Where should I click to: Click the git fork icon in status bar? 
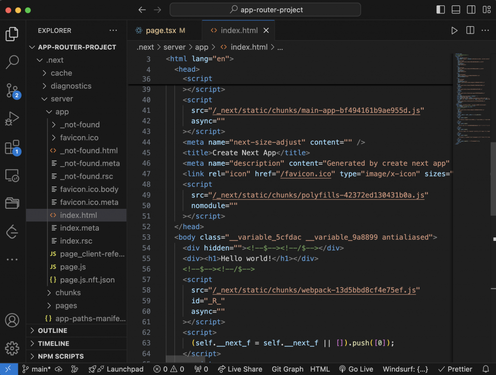75,369
